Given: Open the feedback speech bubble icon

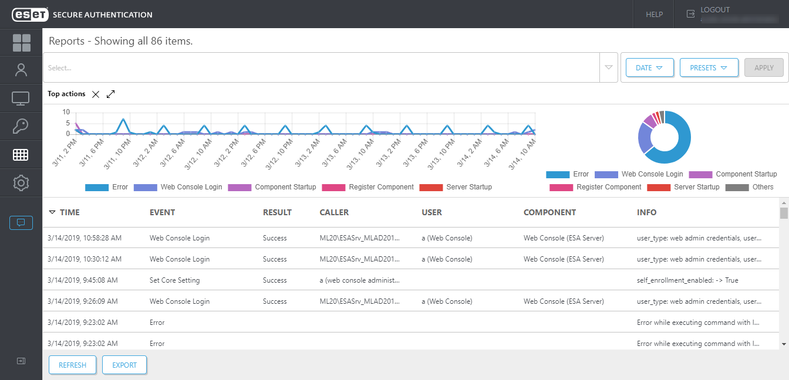Looking at the screenshot, I should (21, 223).
